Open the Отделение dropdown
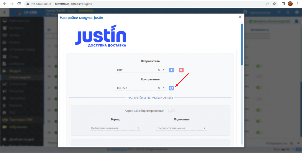Image resolution: width=302 pixels, height=153 pixels. pyautogui.click(x=181, y=128)
